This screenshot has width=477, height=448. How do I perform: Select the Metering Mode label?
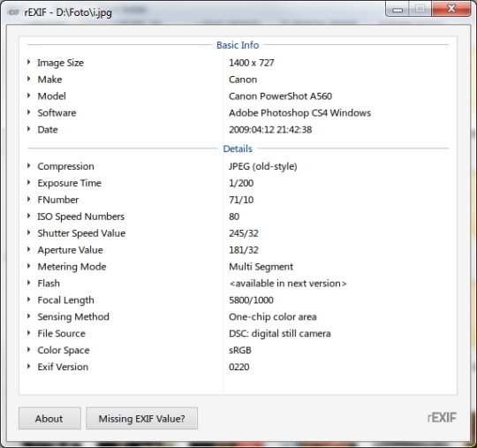72,267
